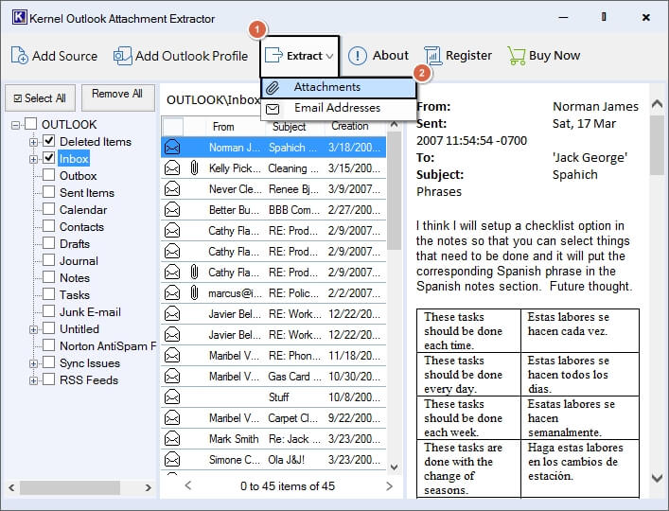Check the Calendar folder checkbox
This screenshot has height=511, width=669.
point(49,209)
